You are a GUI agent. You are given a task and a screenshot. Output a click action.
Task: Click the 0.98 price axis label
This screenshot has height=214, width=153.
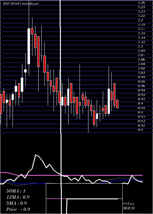(x=141, y=82)
